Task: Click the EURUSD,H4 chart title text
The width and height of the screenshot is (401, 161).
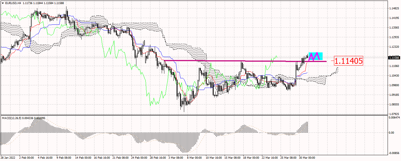Action: click(x=13, y=3)
